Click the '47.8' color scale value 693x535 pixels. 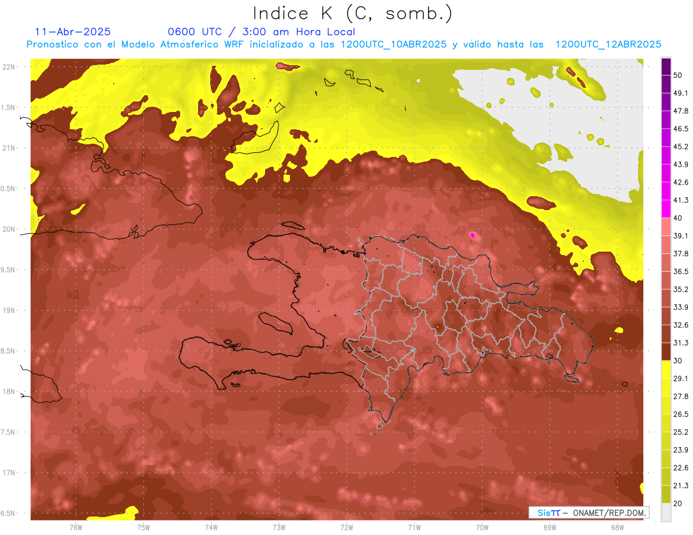tap(681, 111)
